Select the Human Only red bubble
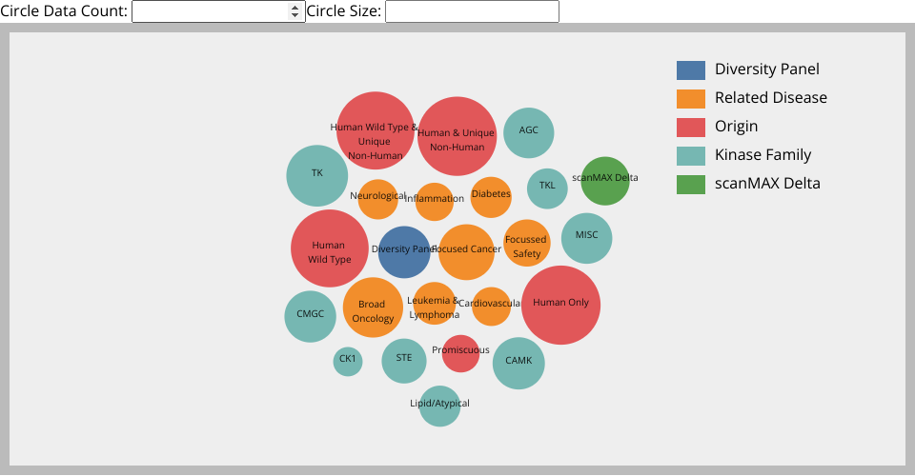The width and height of the screenshot is (915, 476). coord(560,304)
